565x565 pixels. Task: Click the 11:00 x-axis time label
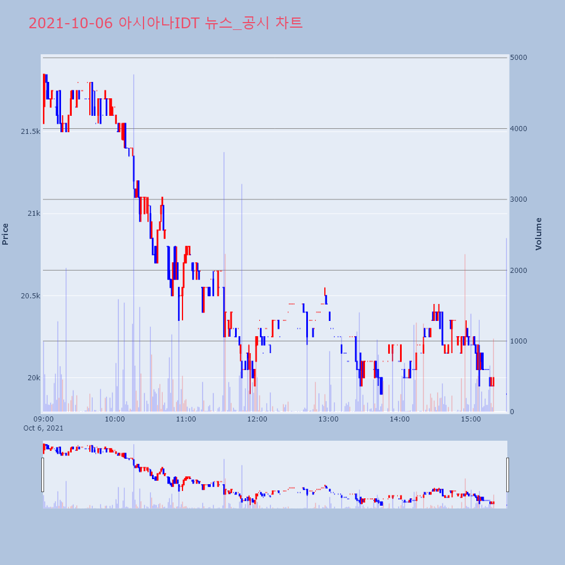[186, 419]
